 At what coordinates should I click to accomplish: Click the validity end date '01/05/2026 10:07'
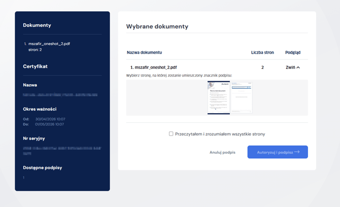coord(49,124)
